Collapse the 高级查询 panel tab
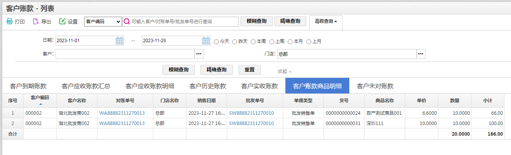This screenshot has height=155, width=511. pyautogui.click(x=326, y=21)
